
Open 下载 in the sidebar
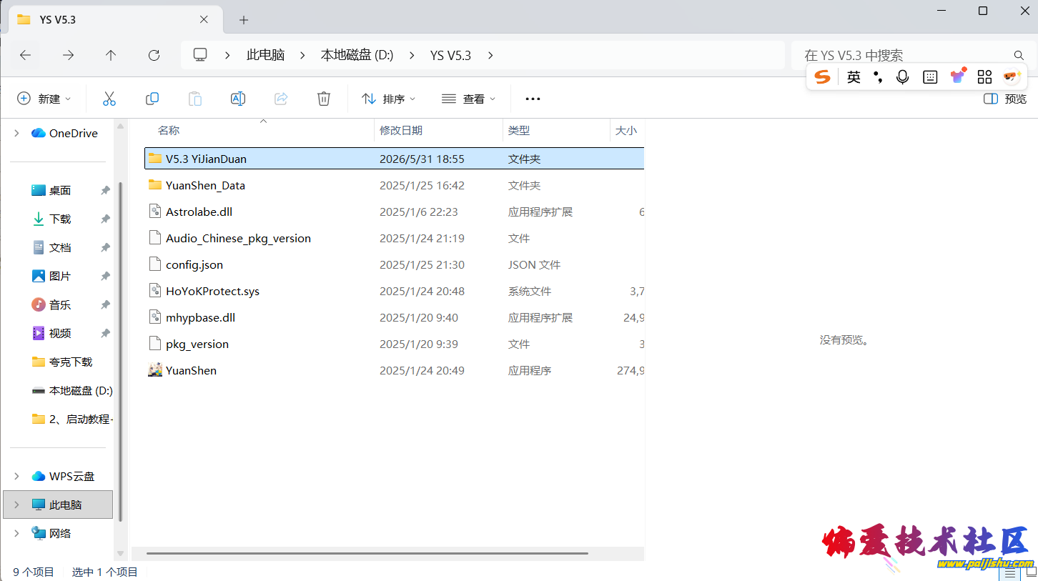coord(60,219)
